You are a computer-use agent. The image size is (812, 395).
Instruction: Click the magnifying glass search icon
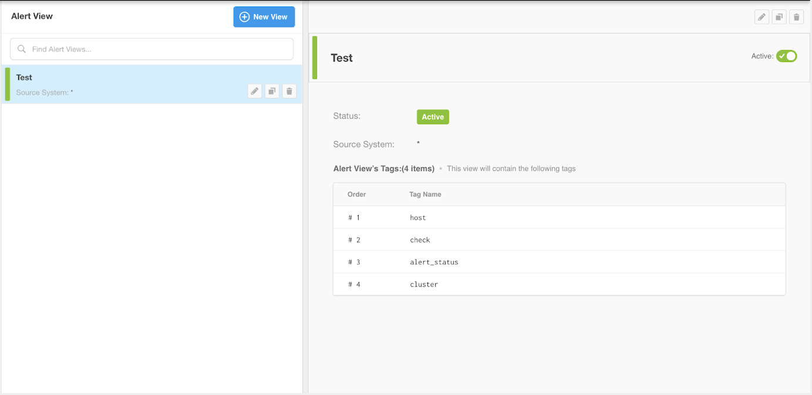22,49
